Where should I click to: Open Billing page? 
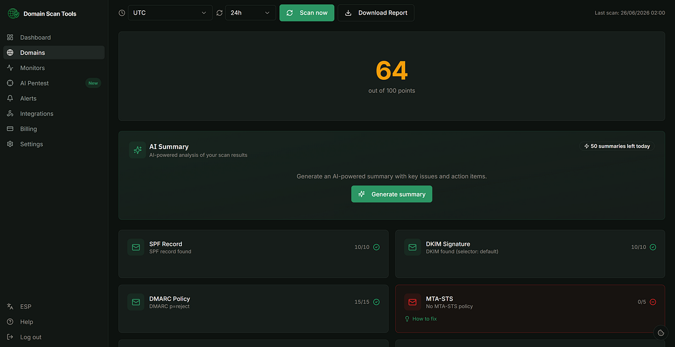[x=54, y=129]
